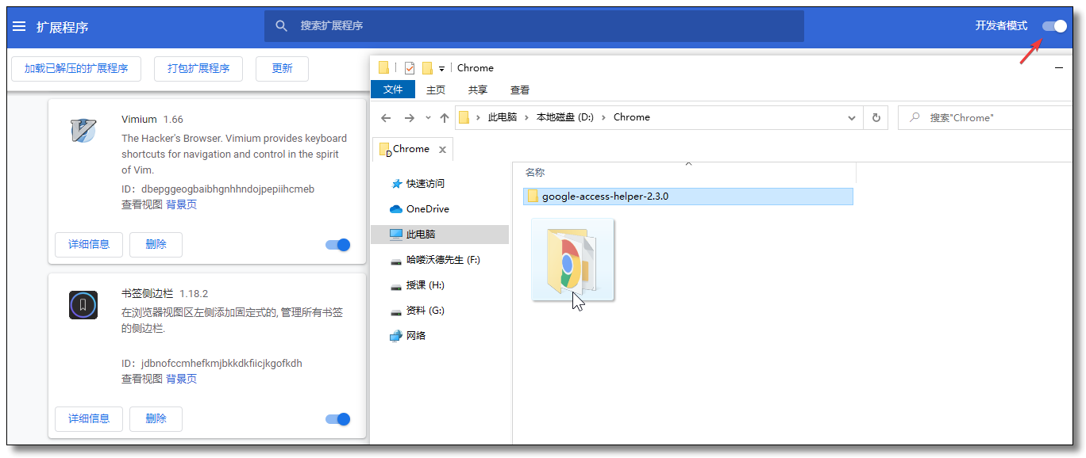Click the properties checkmark icon in Explorer title bar
This screenshot has height=458, width=1086.
(410, 67)
